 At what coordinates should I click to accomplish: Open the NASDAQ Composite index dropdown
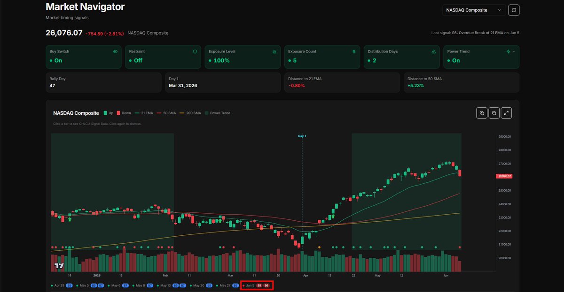[474, 10]
